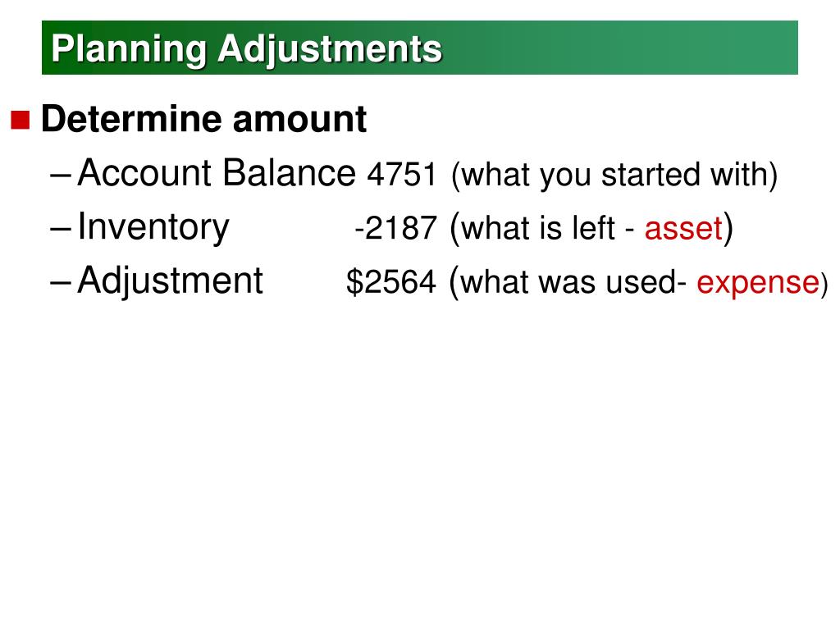Click the Account Balance label
The width and height of the screenshot is (840, 630).
pyautogui.click(x=217, y=172)
